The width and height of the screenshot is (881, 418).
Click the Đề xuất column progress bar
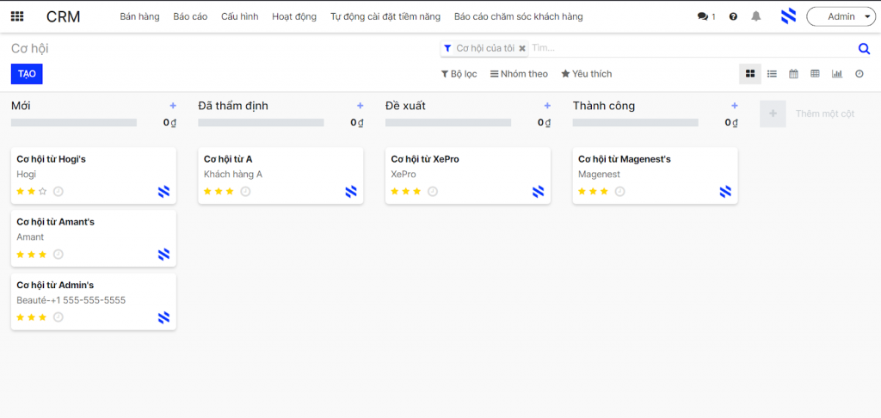[448, 122]
